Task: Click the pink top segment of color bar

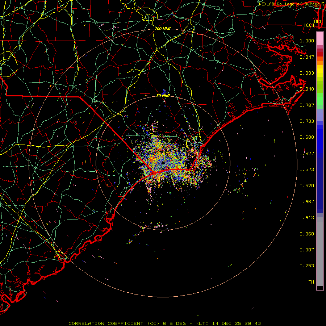Action: pyautogui.click(x=320, y=38)
